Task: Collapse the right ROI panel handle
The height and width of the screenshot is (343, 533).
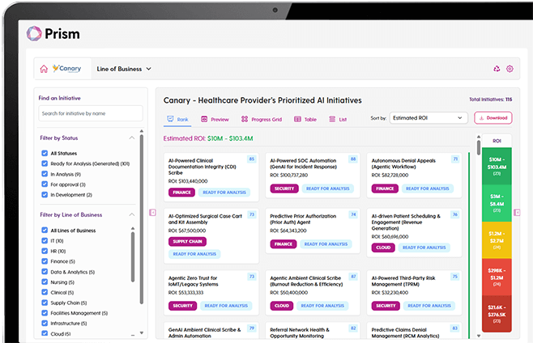Action: (x=518, y=212)
